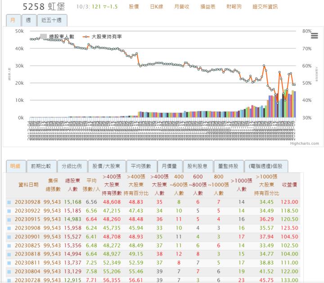The image size is (324, 283).
Task: Open the 董監持股 tab
Action: pyautogui.click(x=229, y=166)
